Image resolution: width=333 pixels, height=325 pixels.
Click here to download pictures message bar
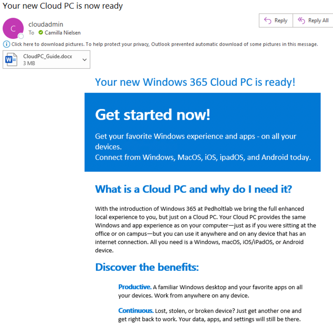(161, 44)
